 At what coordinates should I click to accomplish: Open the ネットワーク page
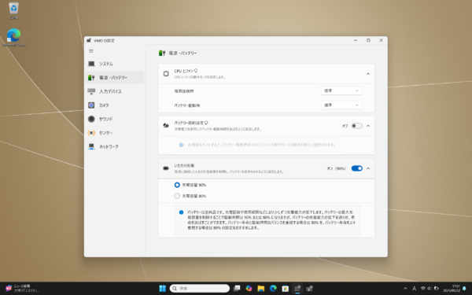tap(115, 146)
